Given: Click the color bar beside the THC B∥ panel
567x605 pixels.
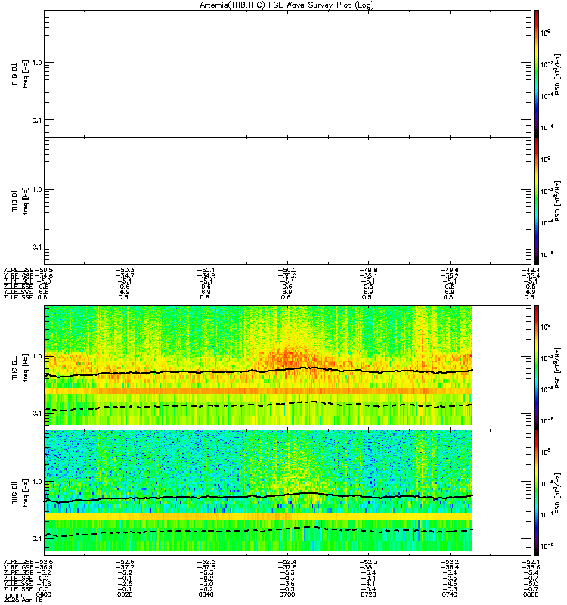Looking at the screenshot, I should pyautogui.click(x=537, y=493).
